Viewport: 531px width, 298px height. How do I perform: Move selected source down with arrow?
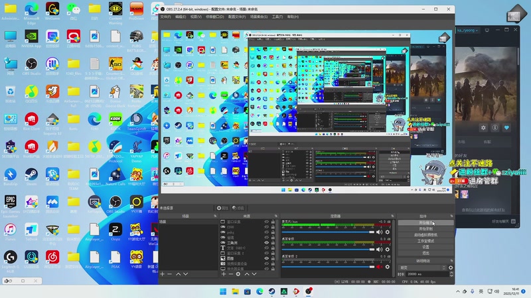pyautogui.click(x=254, y=274)
